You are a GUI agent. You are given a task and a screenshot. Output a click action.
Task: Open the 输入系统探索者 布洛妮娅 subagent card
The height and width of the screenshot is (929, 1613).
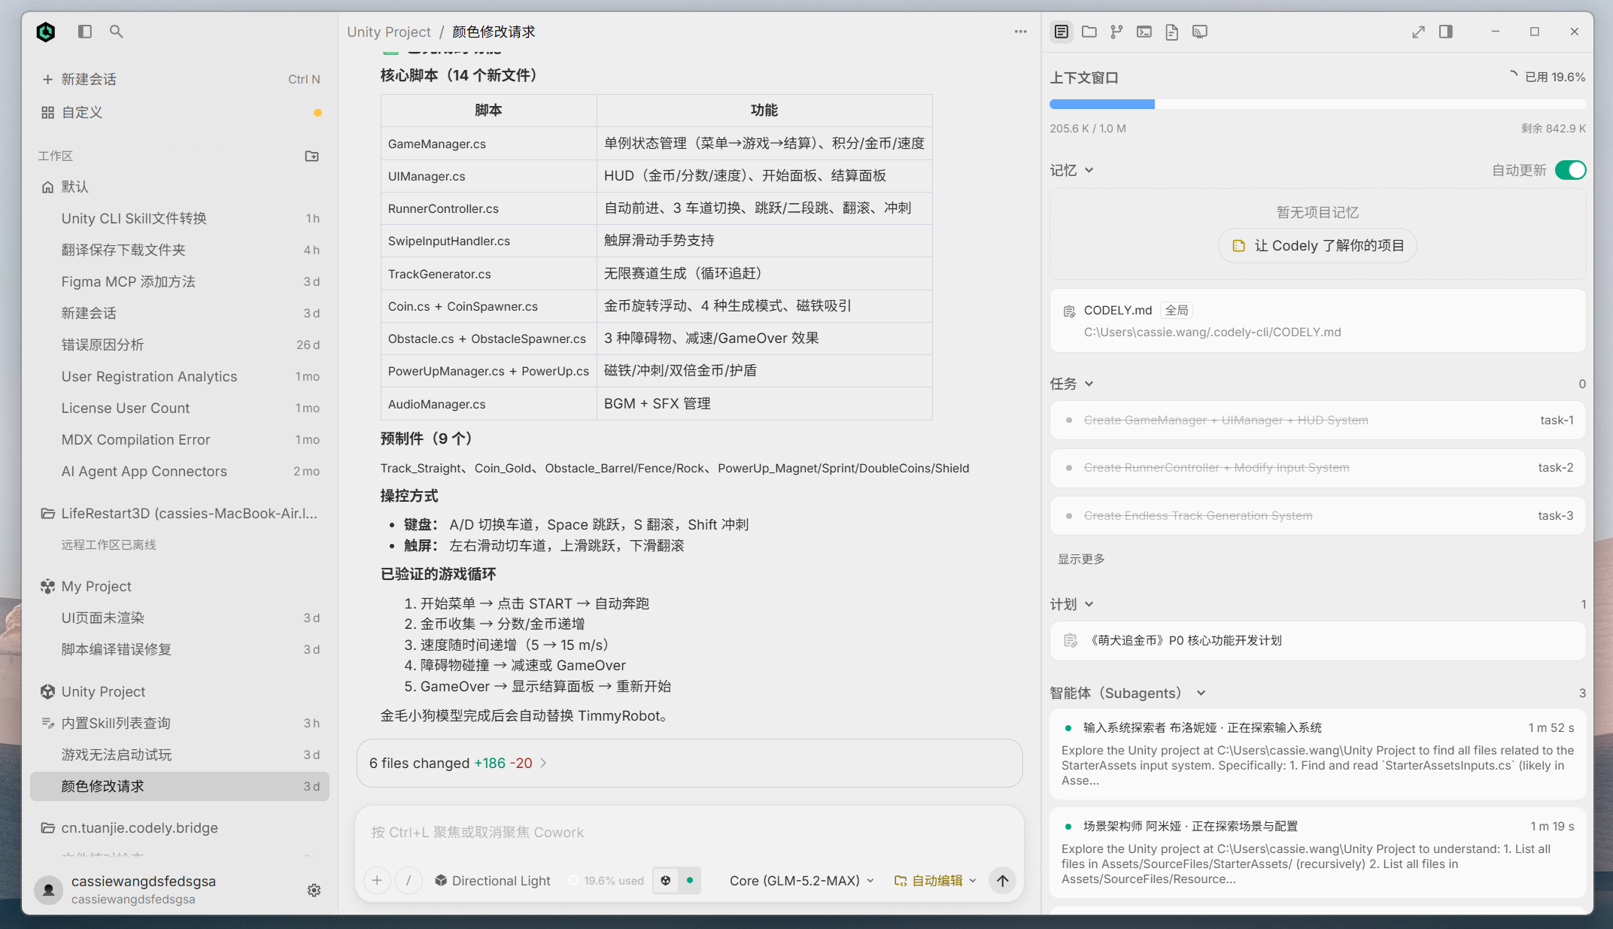coord(1317,754)
